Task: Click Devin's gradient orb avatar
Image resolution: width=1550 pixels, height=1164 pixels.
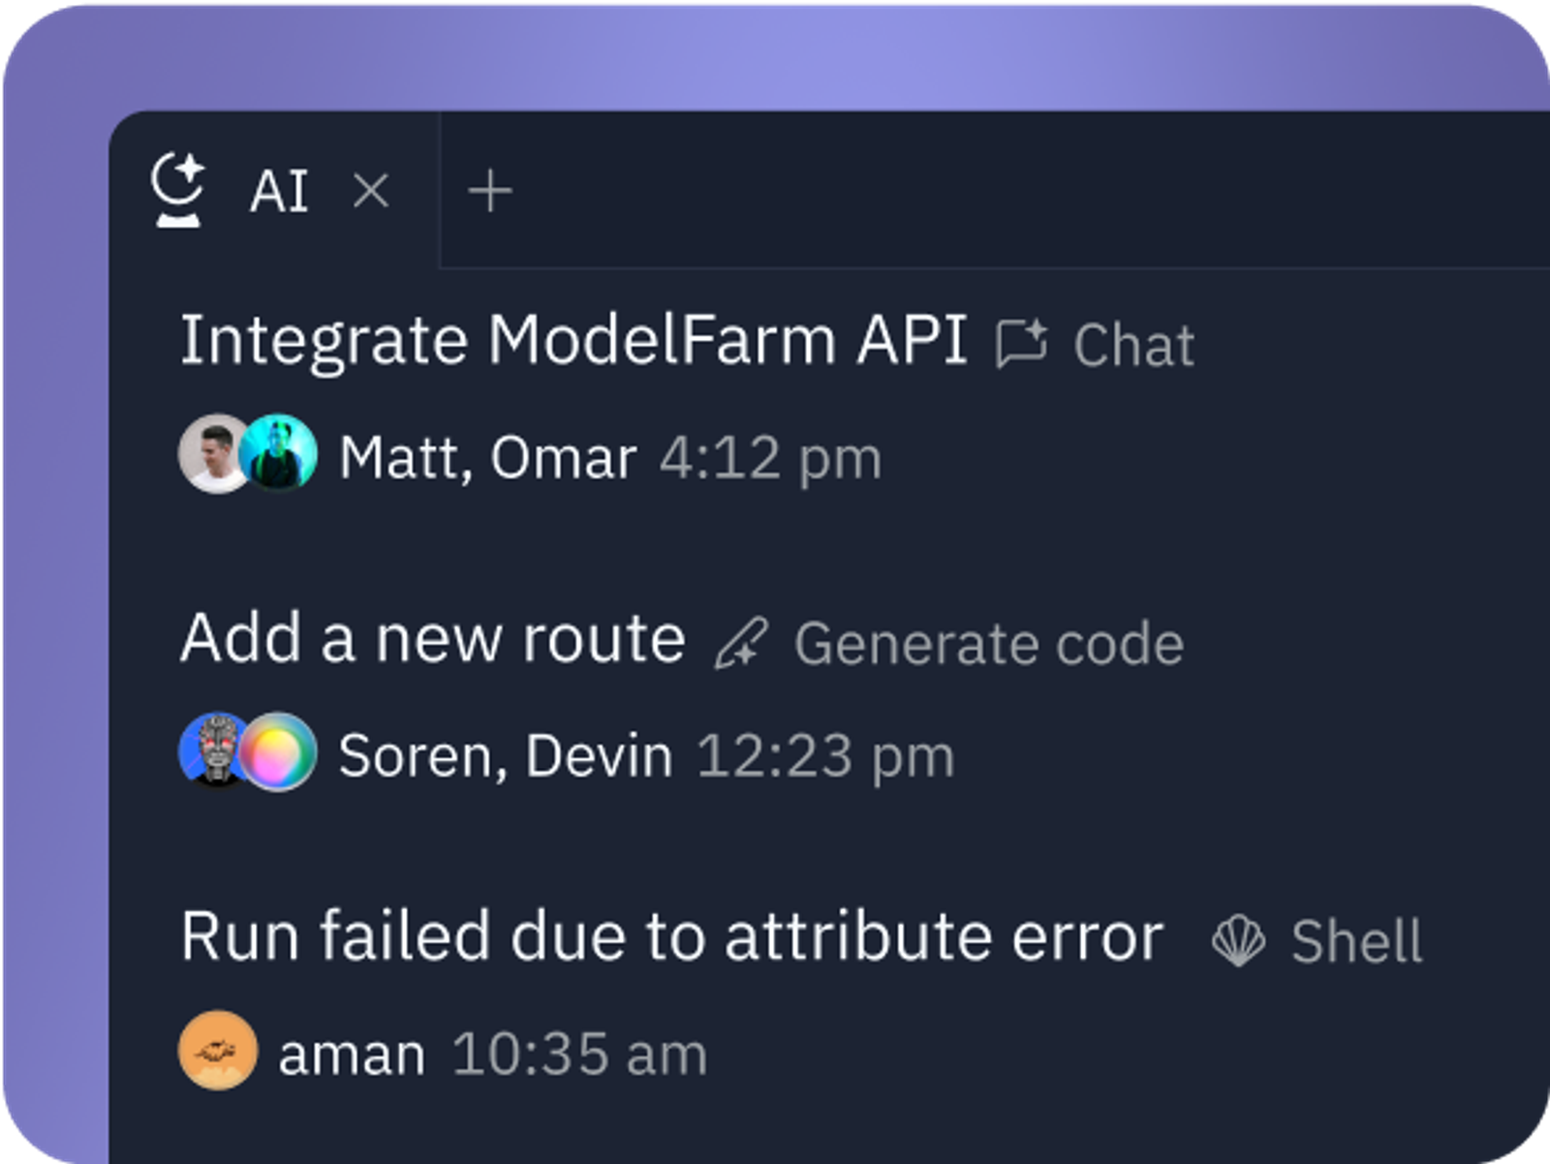Action: pos(279,752)
